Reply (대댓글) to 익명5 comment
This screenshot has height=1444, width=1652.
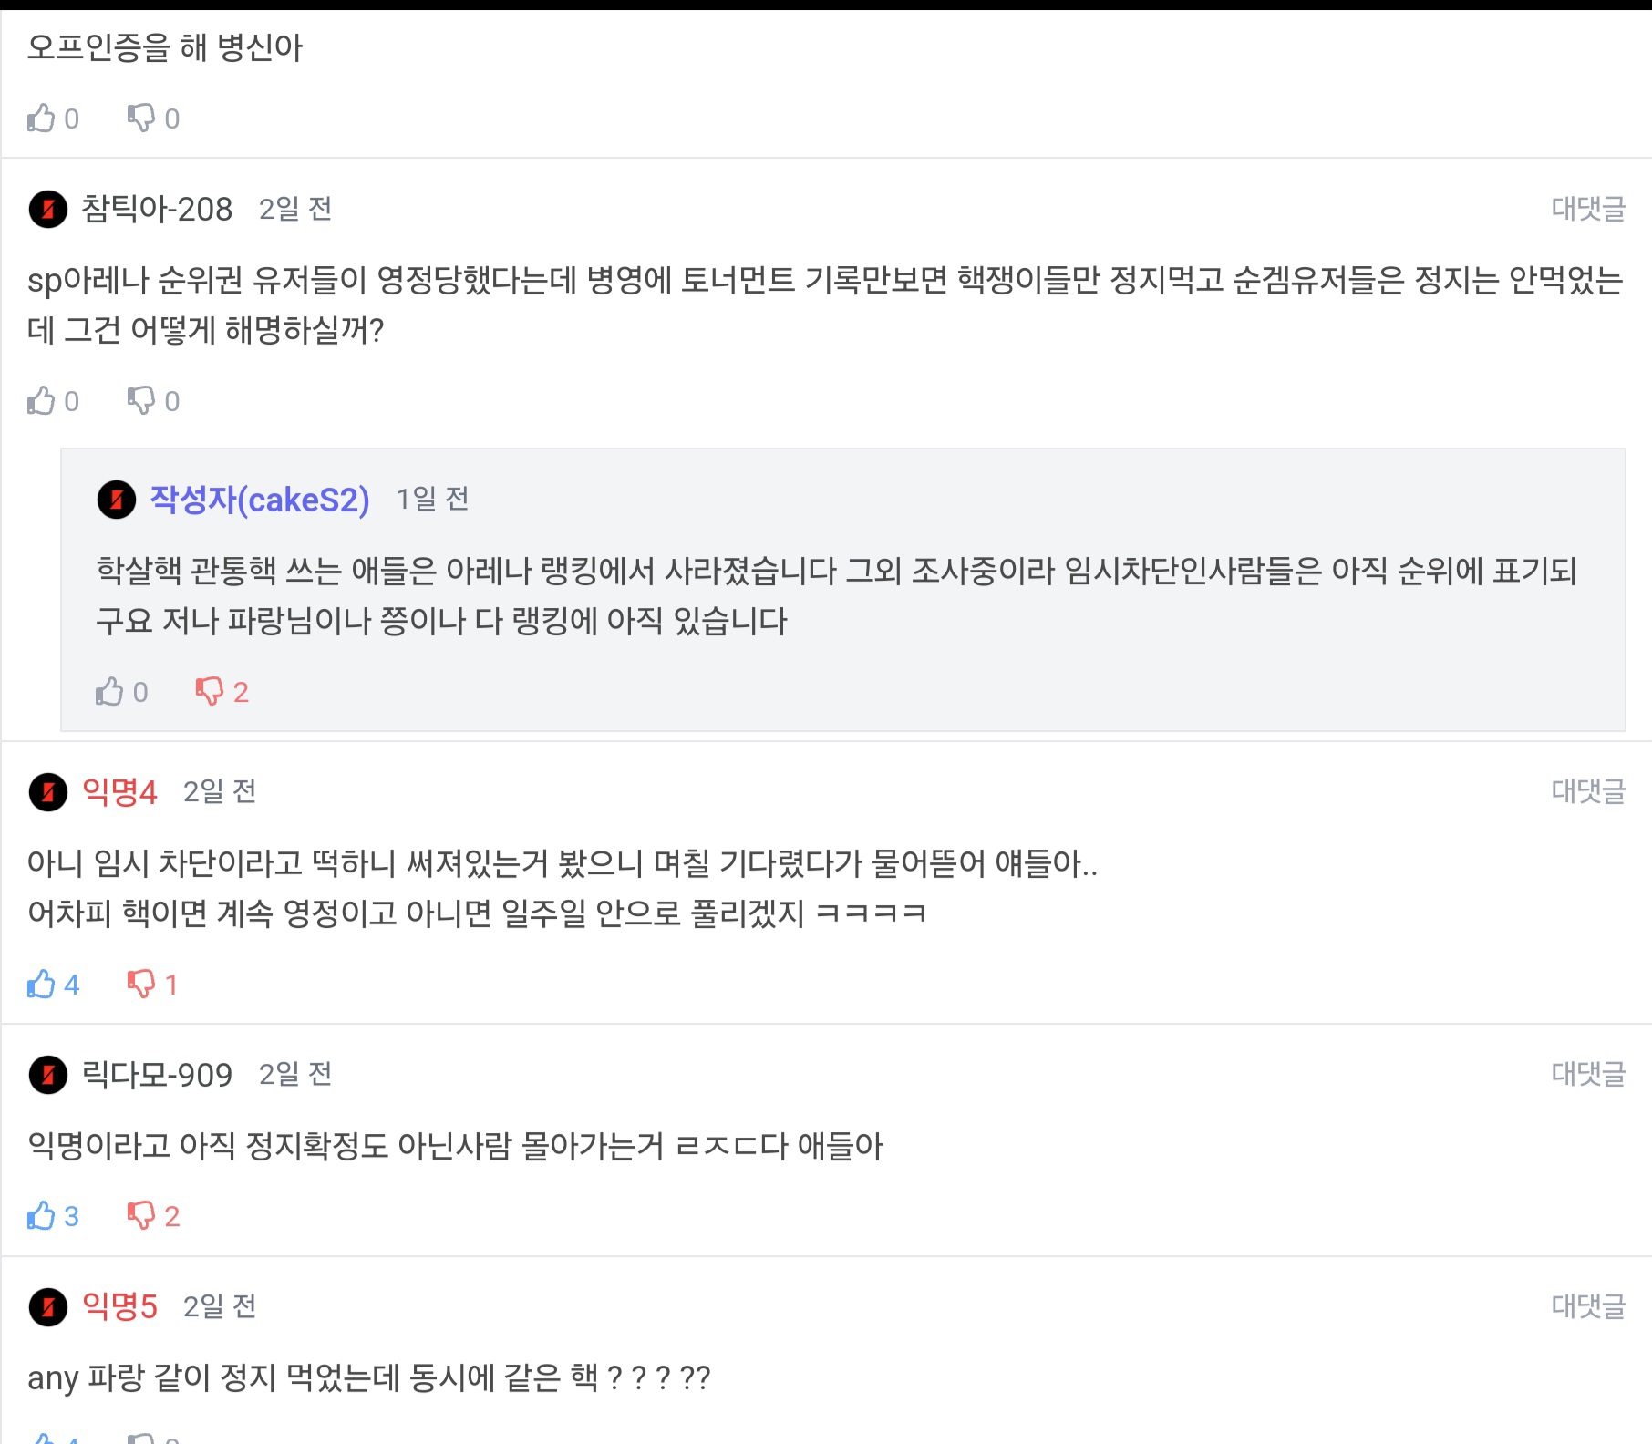tap(1587, 1306)
